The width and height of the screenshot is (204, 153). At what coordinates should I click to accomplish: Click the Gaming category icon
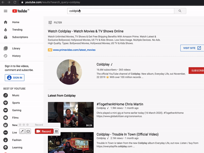point(5,110)
